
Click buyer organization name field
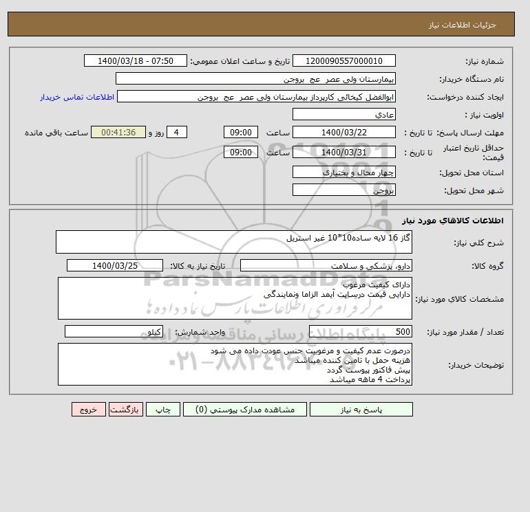(255, 78)
